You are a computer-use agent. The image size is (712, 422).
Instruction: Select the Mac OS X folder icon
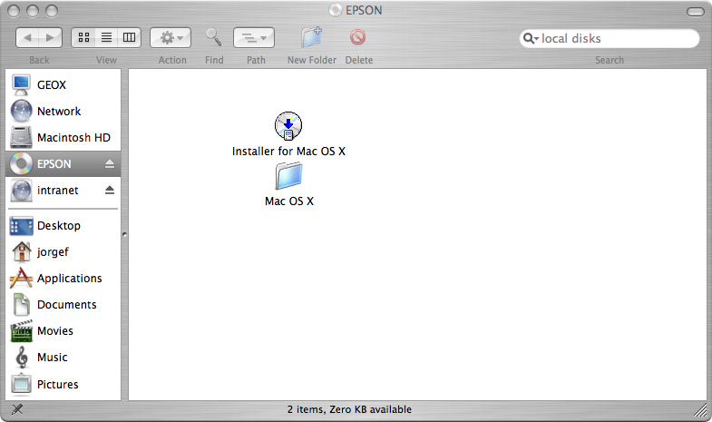pos(288,176)
